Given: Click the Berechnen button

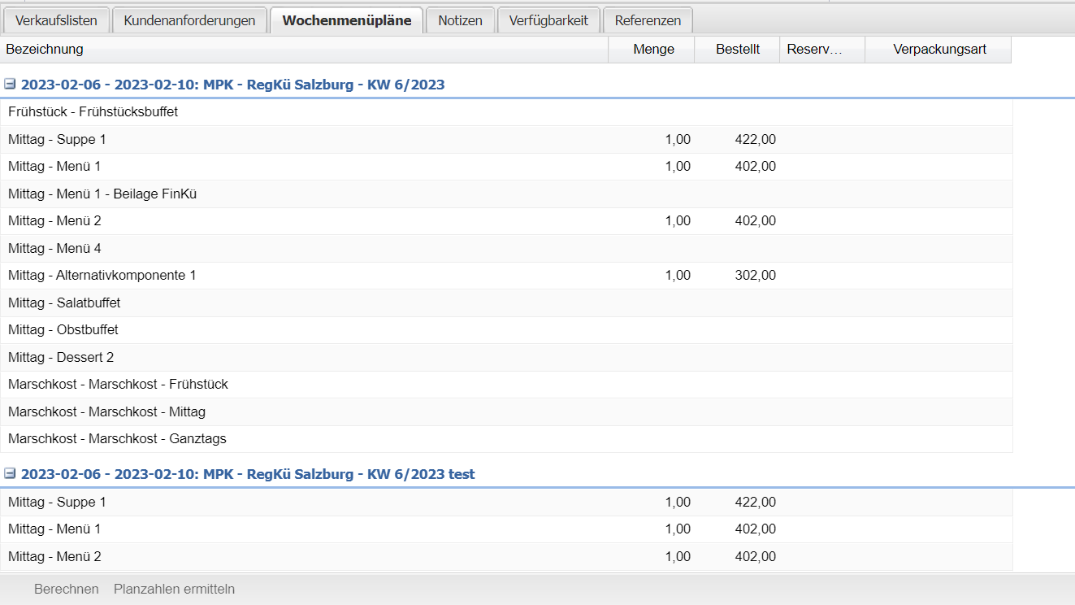Looking at the screenshot, I should [66, 589].
